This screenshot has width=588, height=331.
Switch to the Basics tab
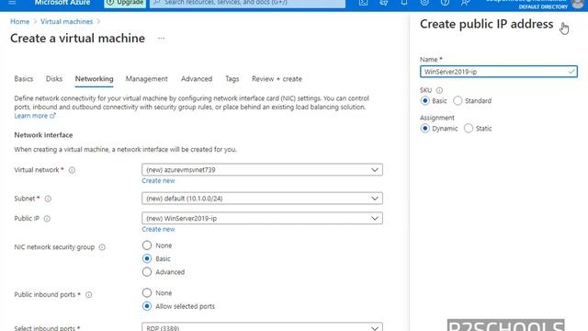[24, 79]
